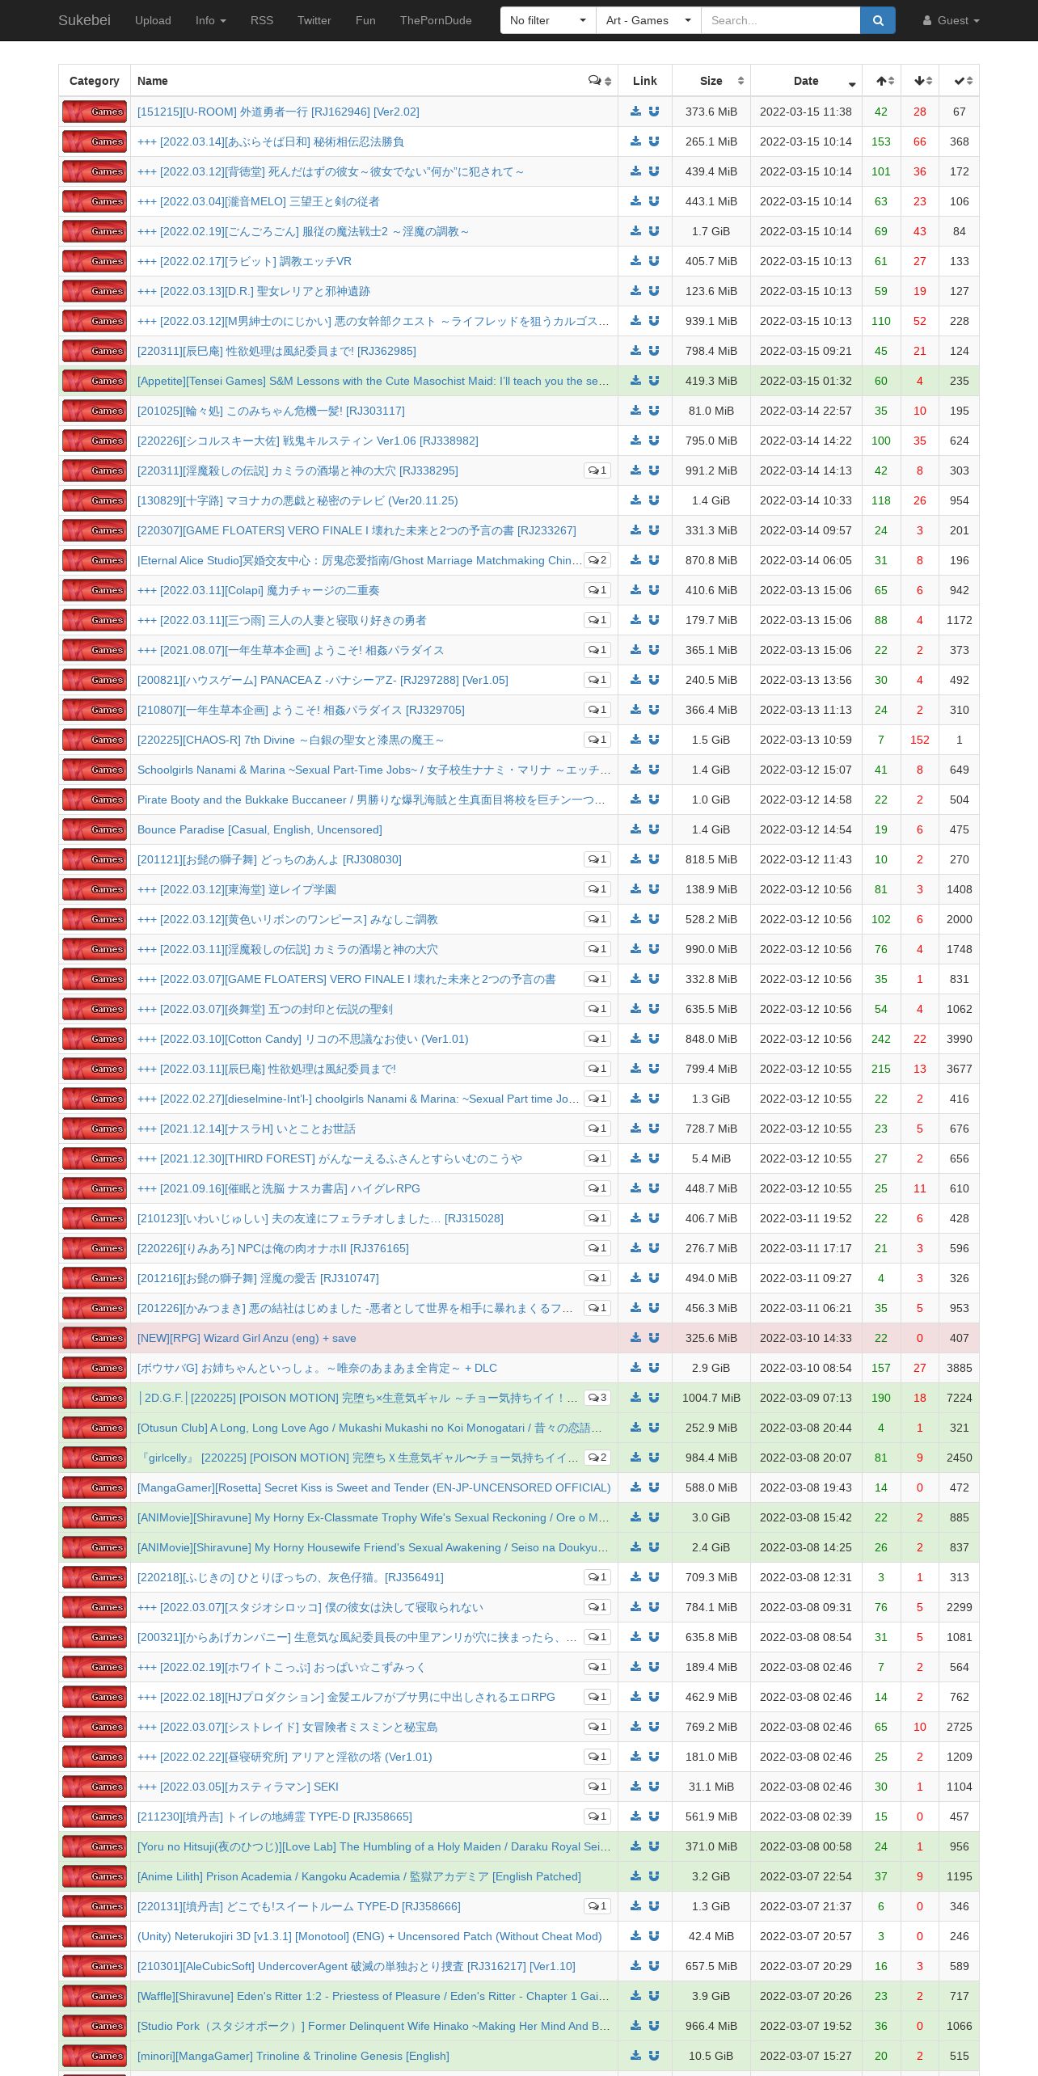Sort by completed downloads using checkmark header
Image resolution: width=1038 pixels, height=2076 pixels.
[x=960, y=81]
